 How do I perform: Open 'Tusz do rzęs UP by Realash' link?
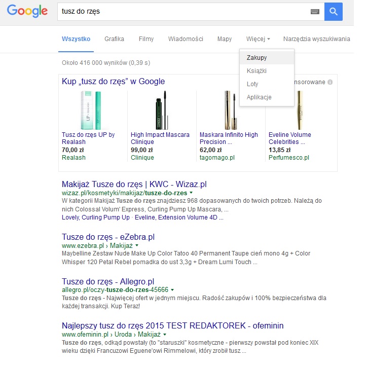point(88,138)
